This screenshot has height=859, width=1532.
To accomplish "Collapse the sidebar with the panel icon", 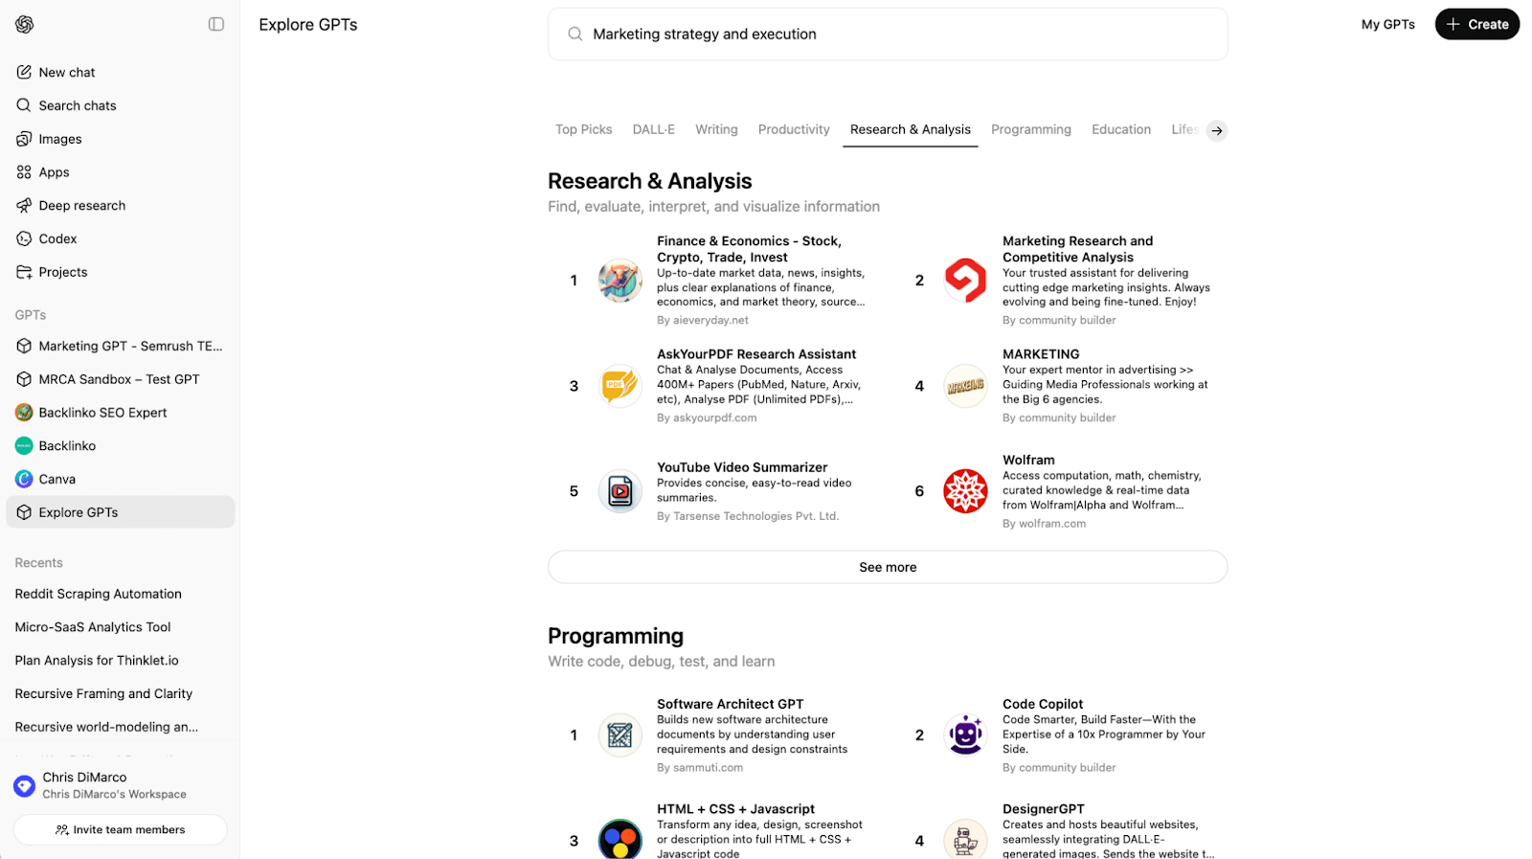I will 216,24.
